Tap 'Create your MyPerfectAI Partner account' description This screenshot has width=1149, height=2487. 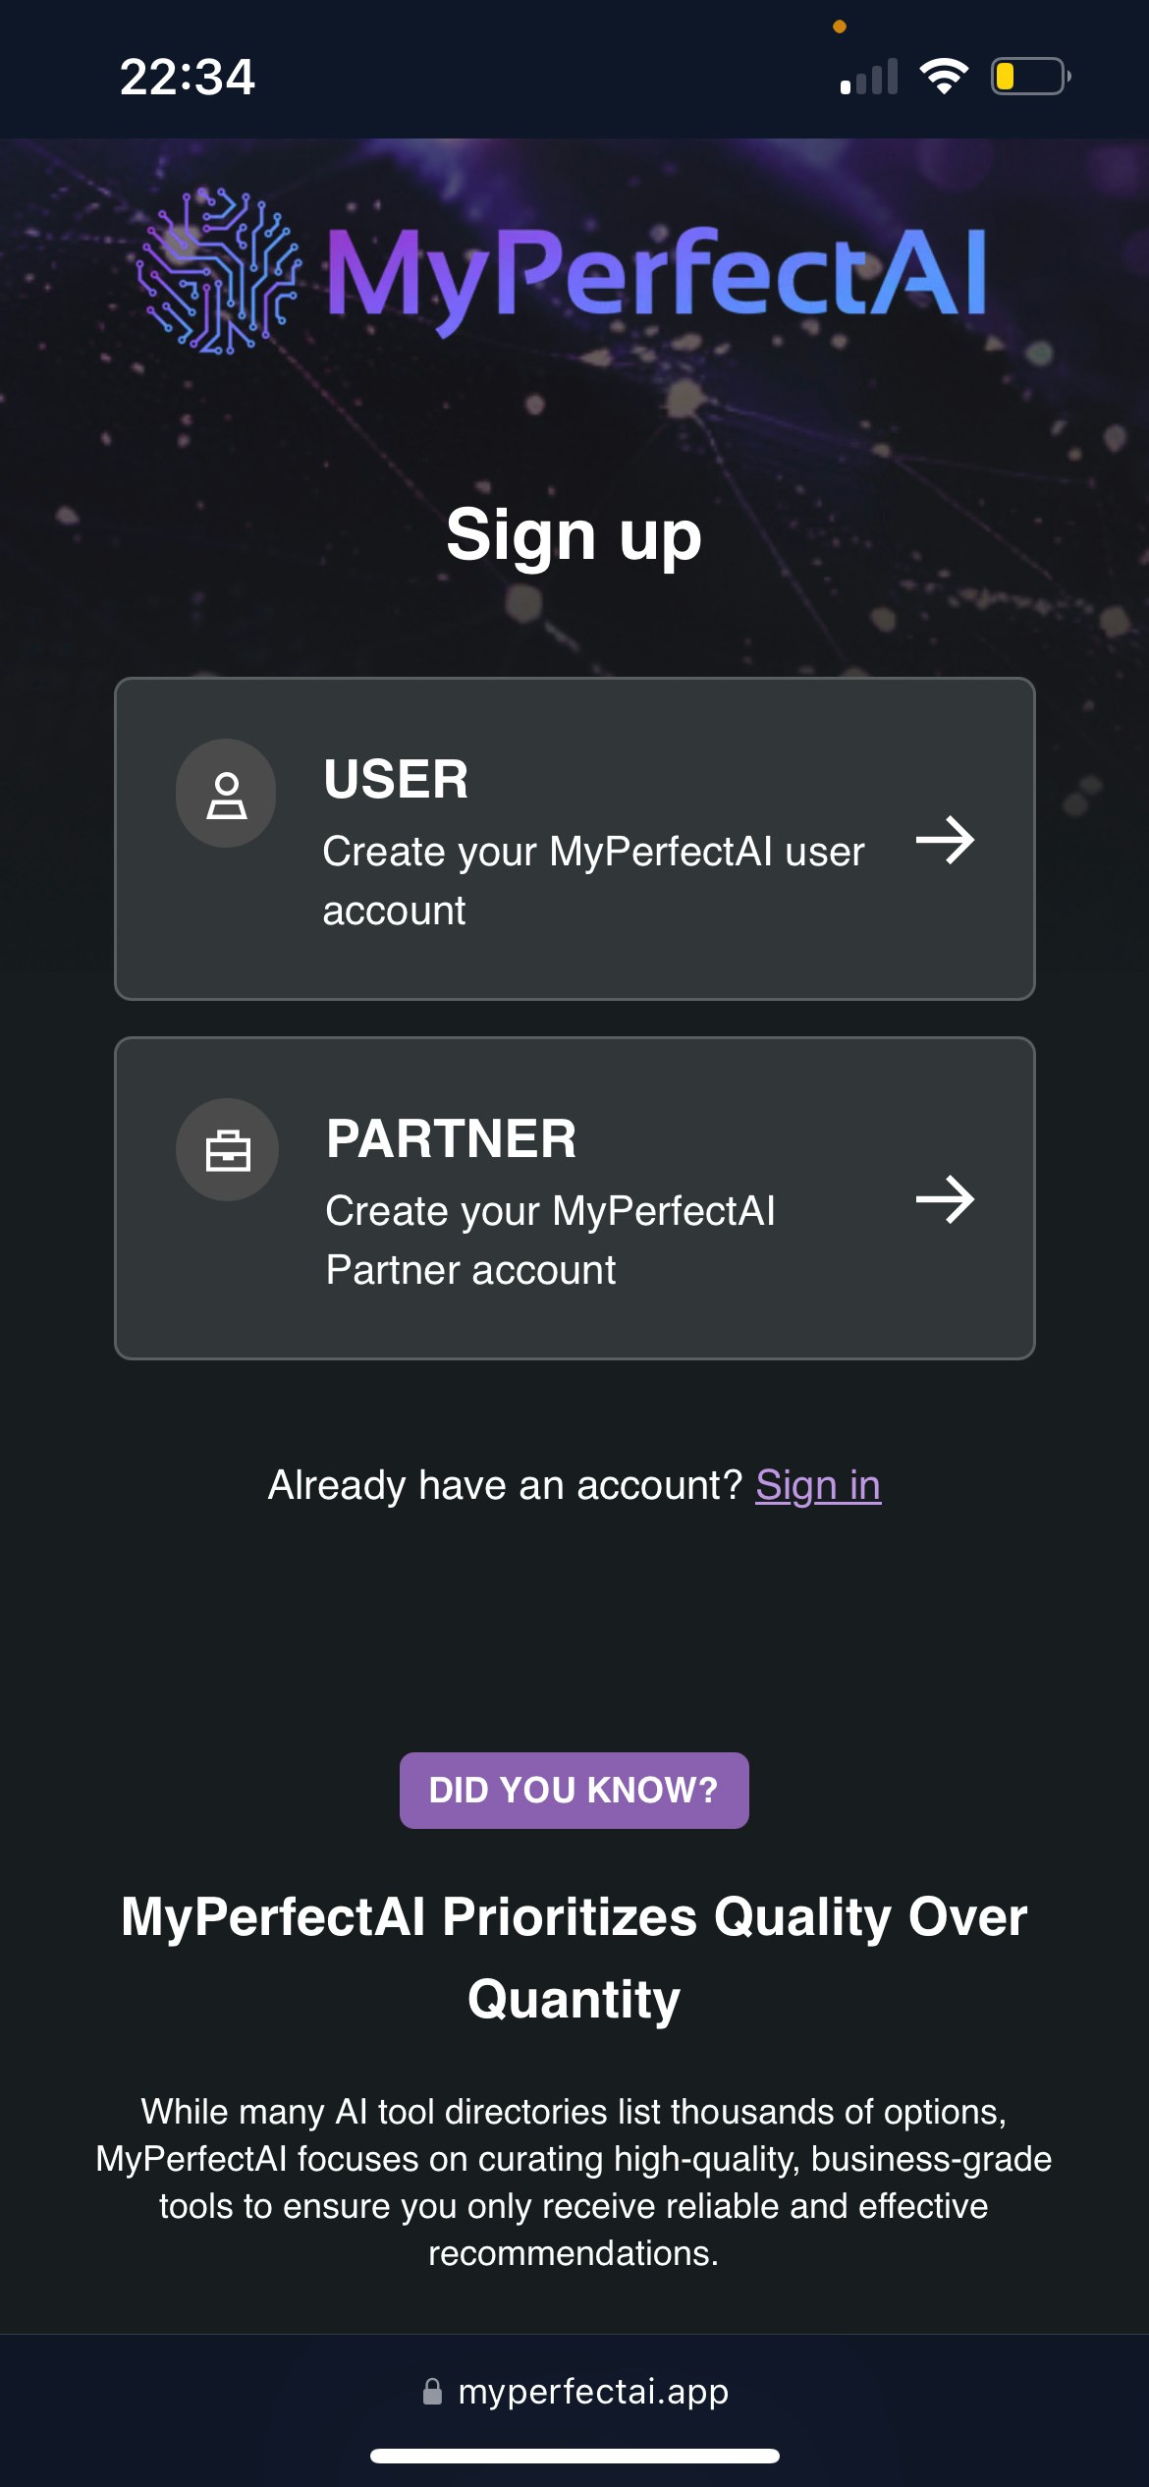tap(550, 1241)
